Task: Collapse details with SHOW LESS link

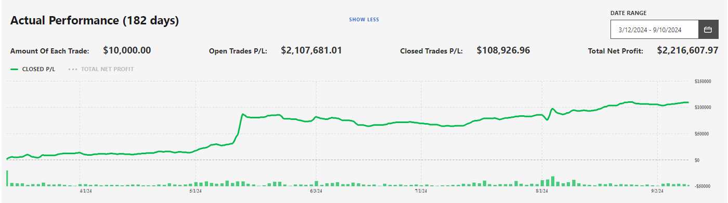Action: 364,20
